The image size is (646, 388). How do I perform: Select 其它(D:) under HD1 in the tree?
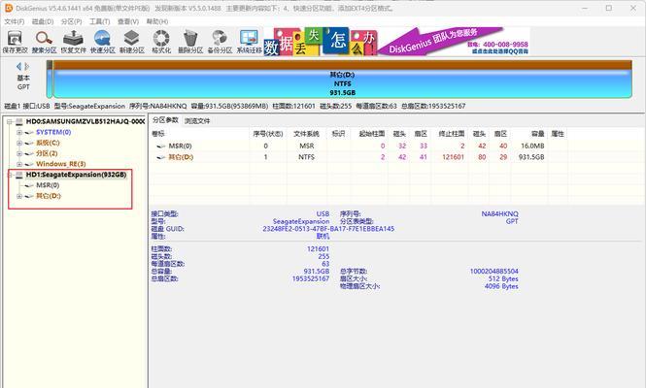49,196
